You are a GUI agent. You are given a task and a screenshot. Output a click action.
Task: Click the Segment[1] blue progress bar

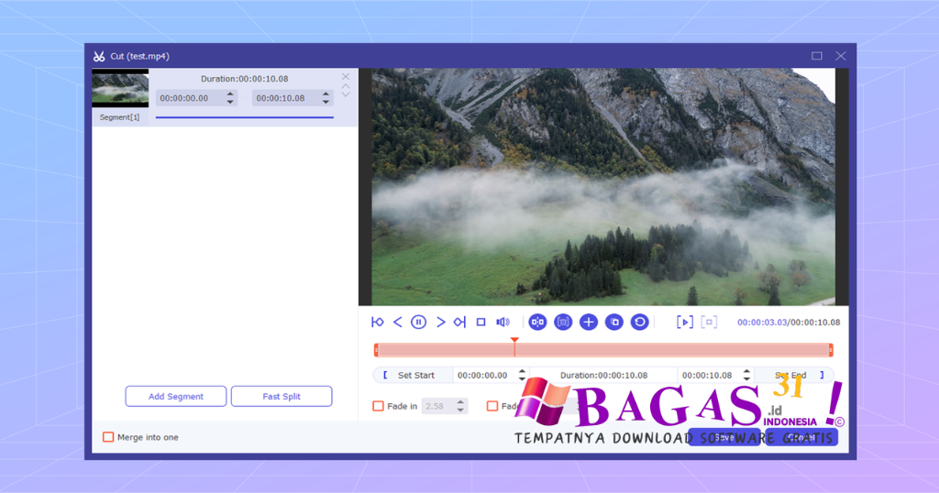(244, 118)
